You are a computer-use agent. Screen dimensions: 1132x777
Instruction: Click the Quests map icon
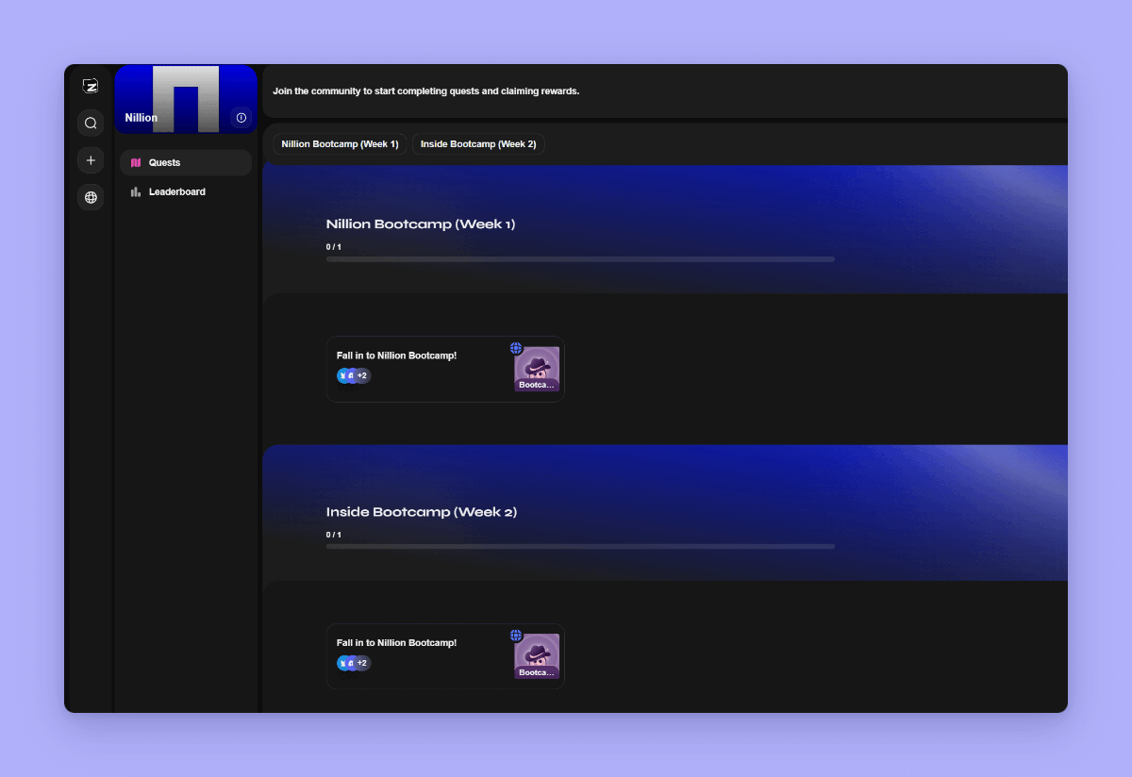(x=136, y=162)
